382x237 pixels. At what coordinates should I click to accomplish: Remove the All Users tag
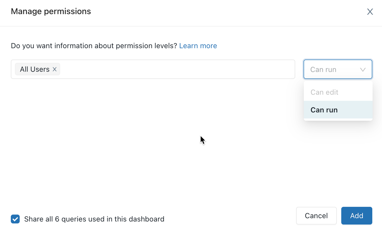55,69
